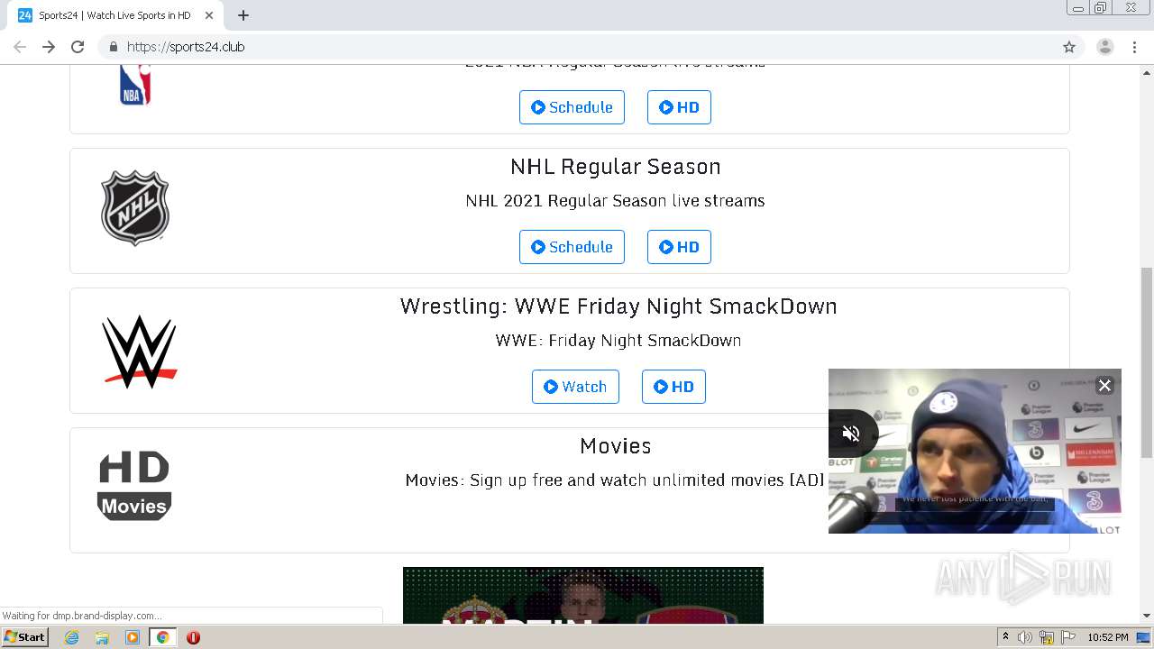Image resolution: width=1154 pixels, height=649 pixels.
Task: Click NHL 2021 Regular Season live streams text
Action: 615,201
